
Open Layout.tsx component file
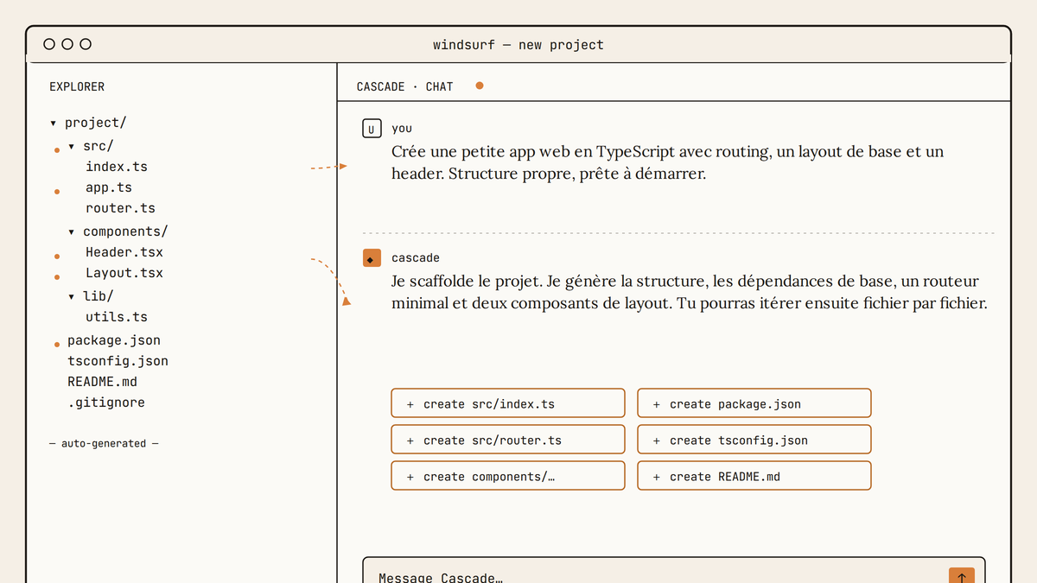coord(124,273)
